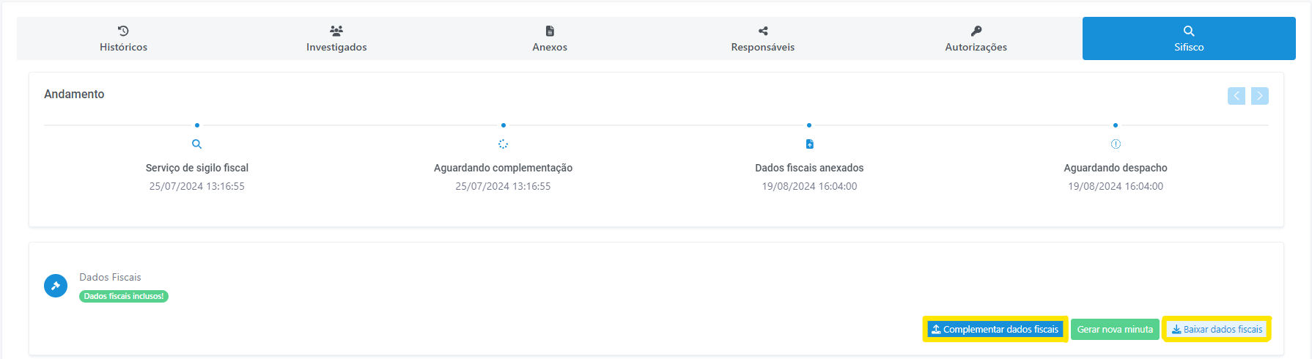The image size is (1312, 359).
Task: Click timeline dot for Aguardando despacho
Action: coord(1116,125)
